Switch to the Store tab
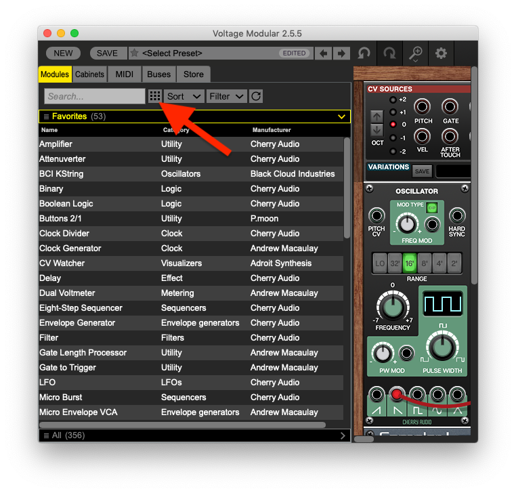This screenshot has width=516, height=493. (x=194, y=74)
